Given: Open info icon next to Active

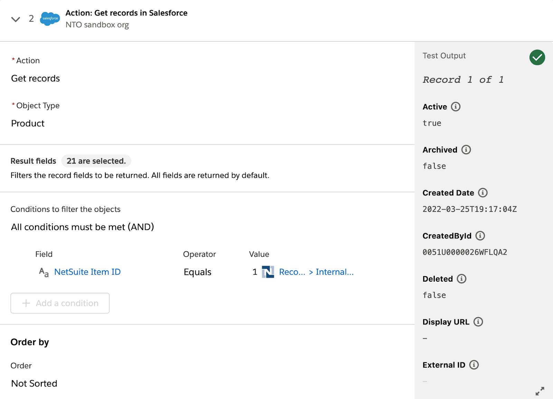Looking at the screenshot, I should [x=456, y=107].
